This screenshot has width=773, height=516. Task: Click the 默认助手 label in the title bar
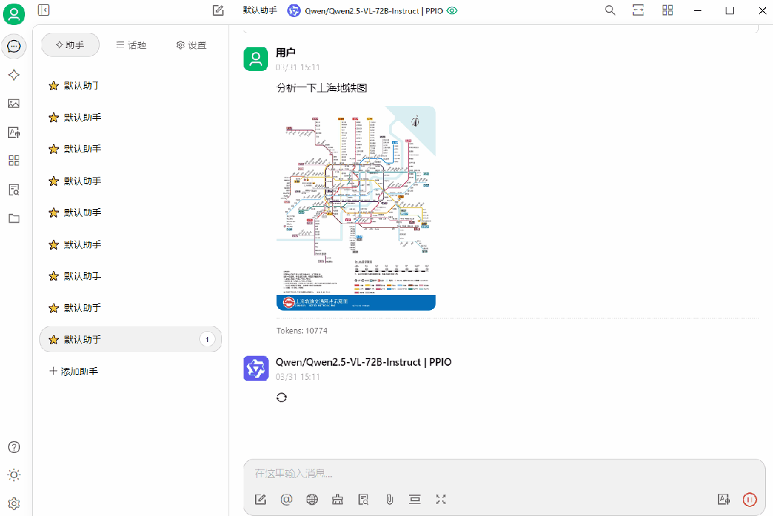260,10
